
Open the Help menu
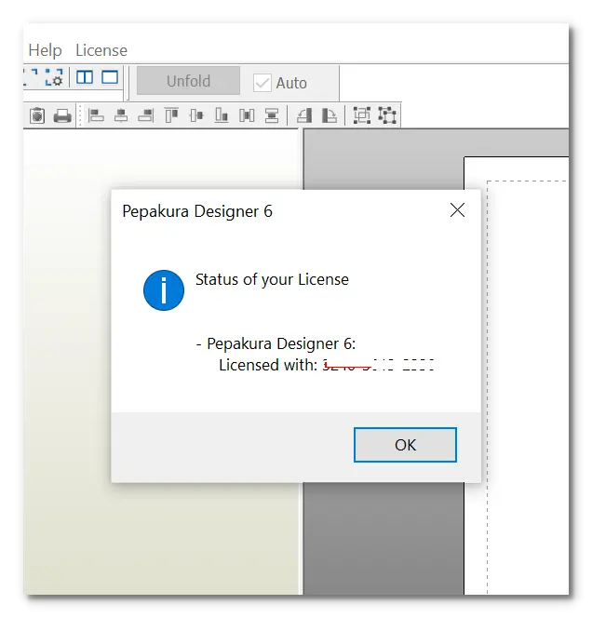click(45, 50)
